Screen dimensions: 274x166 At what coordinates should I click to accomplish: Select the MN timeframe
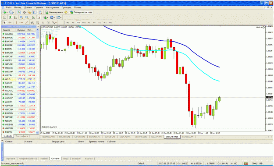pos(110,22)
